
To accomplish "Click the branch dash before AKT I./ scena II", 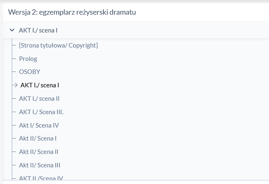I will pos(15,99).
